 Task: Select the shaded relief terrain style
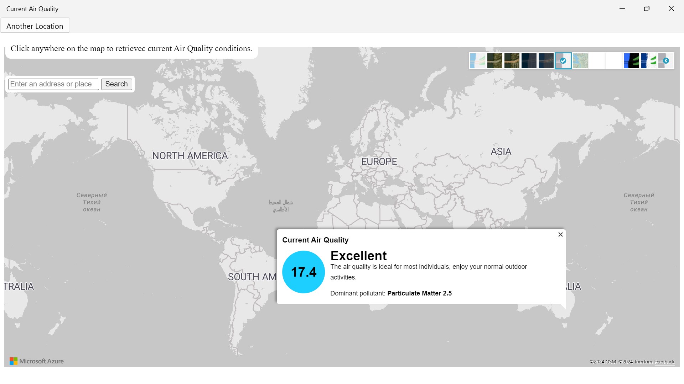coord(580,61)
